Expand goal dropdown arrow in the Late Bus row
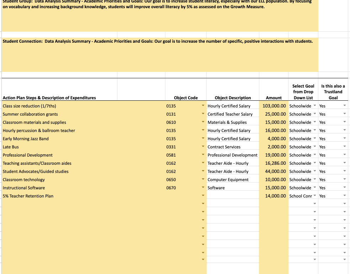Screen dimensions: 350x274 315,146
